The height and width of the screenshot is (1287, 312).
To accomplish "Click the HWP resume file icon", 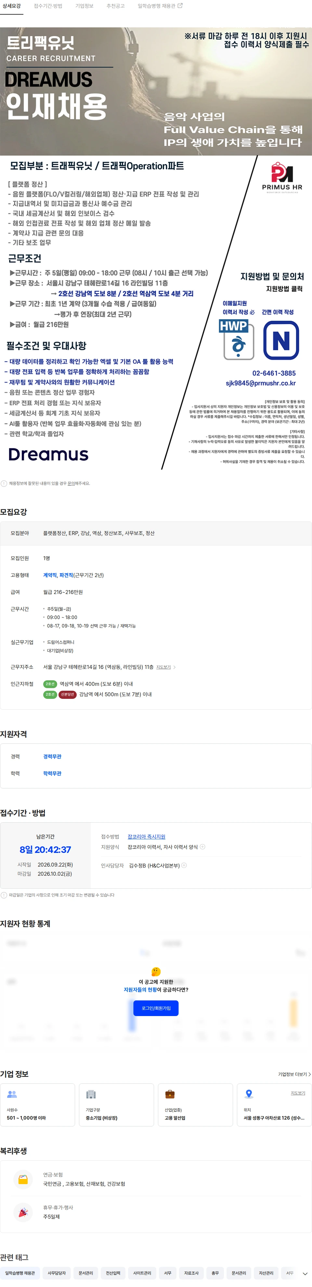I will 237,340.
